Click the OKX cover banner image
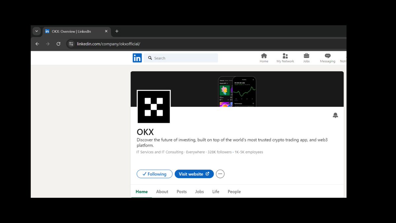Image resolution: width=396 pixels, height=223 pixels. pos(237,89)
